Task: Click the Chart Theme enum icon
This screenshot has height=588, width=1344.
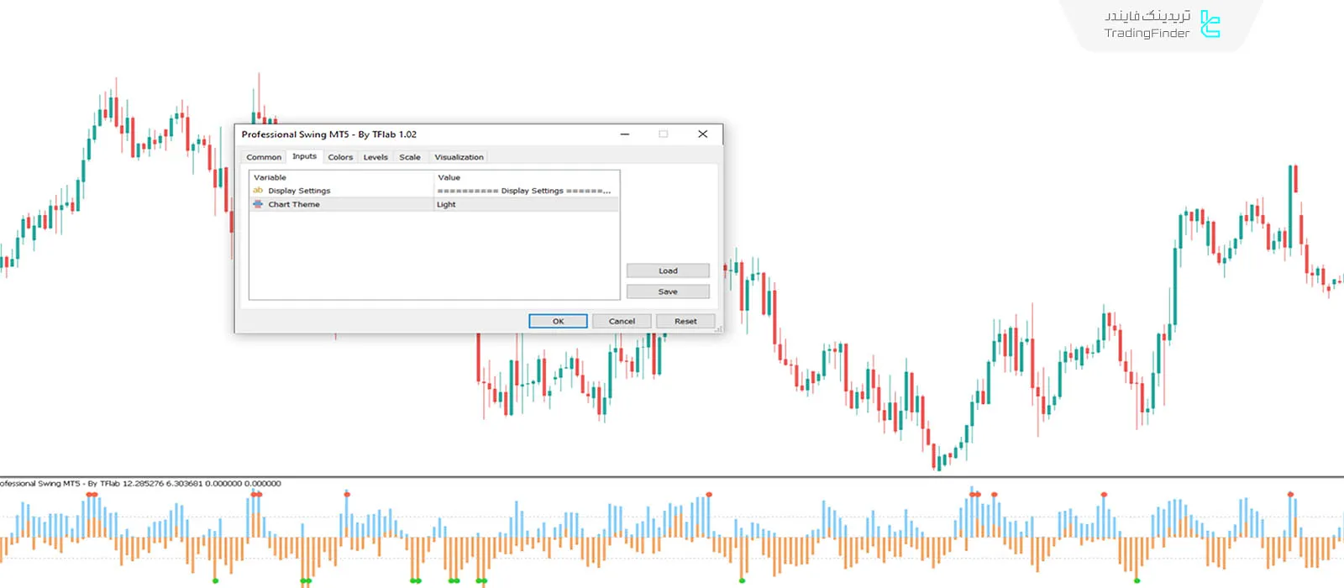Action: coord(258,204)
